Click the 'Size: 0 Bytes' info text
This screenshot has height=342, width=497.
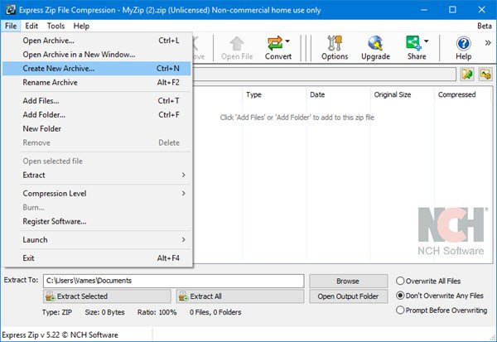(104, 312)
